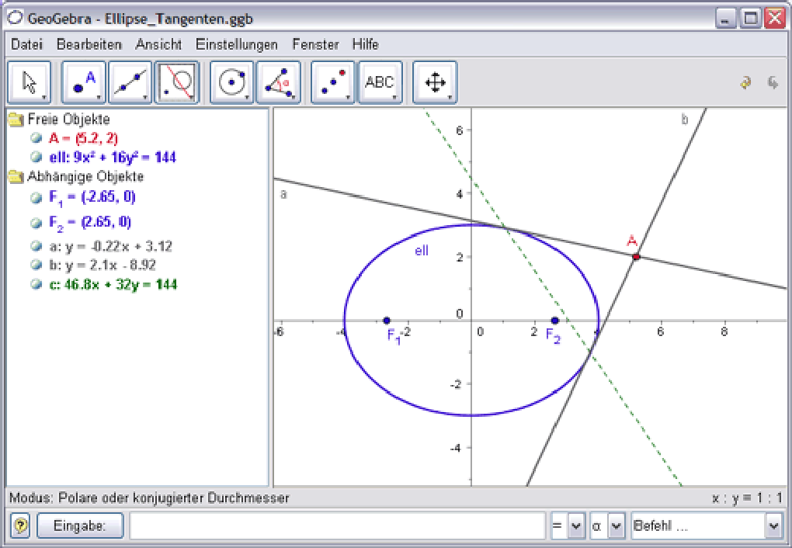The width and height of the screenshot is (792, 548).
Task: Select the Line through two points tool
Action: coord(130,82)
